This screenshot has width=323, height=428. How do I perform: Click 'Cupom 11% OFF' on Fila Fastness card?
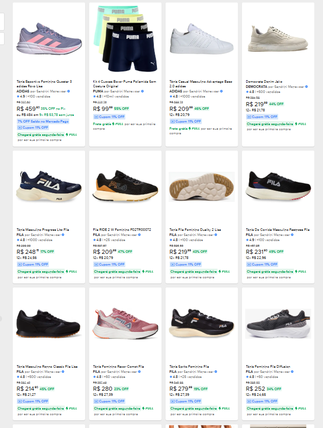click(262, 264)
